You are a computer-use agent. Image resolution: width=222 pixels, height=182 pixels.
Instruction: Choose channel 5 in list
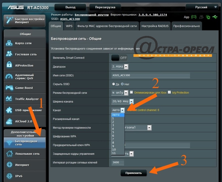[118, 132]
